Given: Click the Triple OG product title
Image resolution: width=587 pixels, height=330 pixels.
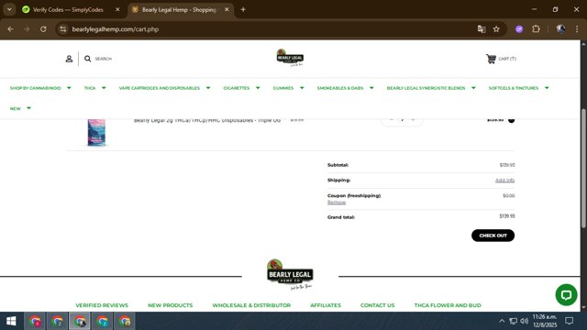Looking at the screenshot, I should tap(207, 120).
